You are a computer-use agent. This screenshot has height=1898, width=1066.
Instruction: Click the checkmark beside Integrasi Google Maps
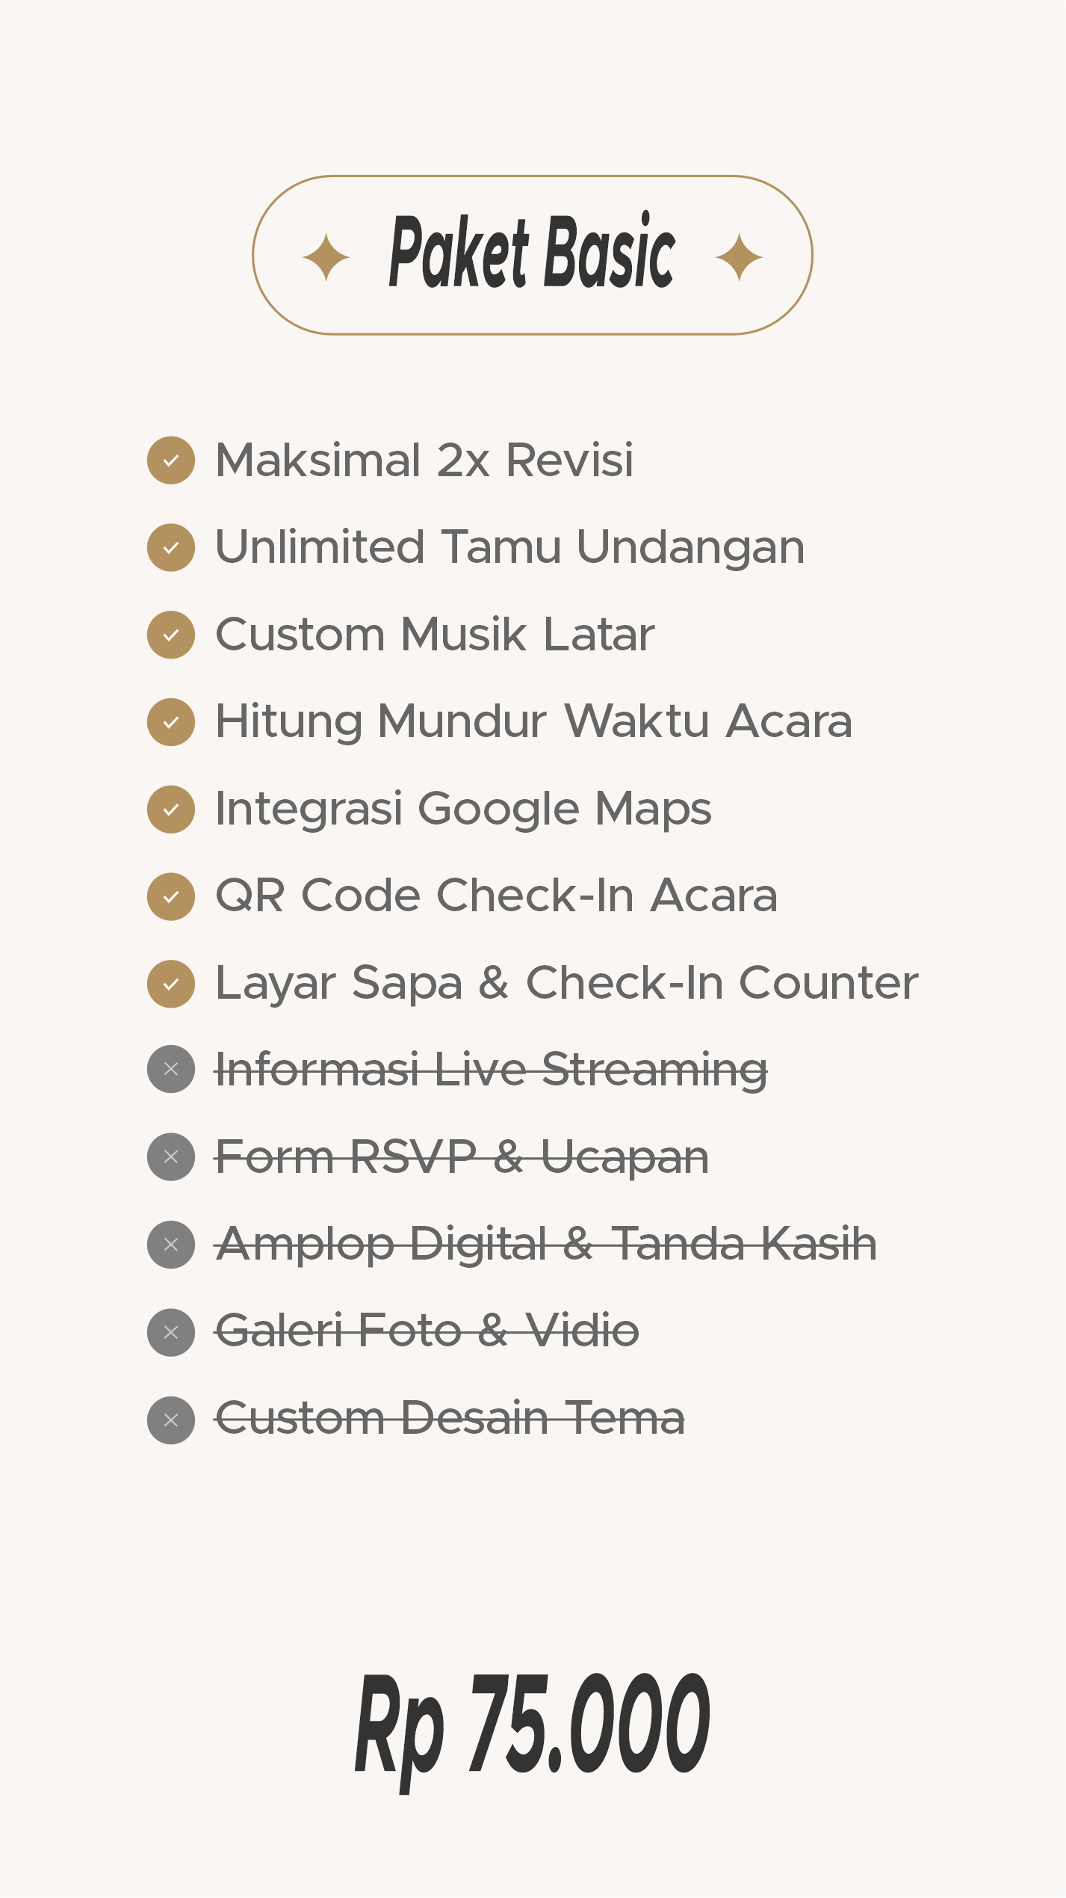pyautogui.click(x=171, y=810)
